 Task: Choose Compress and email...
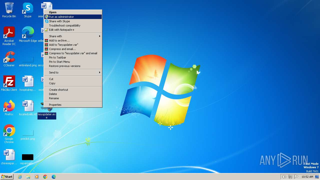[x=73, y=49]
